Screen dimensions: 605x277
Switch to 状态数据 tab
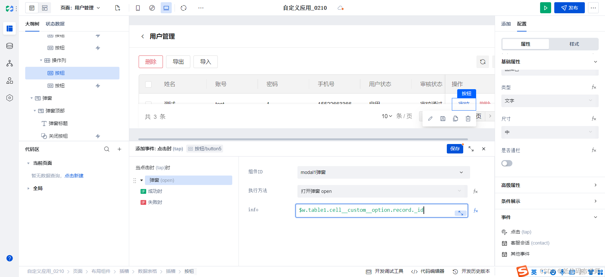click(55, 24)
